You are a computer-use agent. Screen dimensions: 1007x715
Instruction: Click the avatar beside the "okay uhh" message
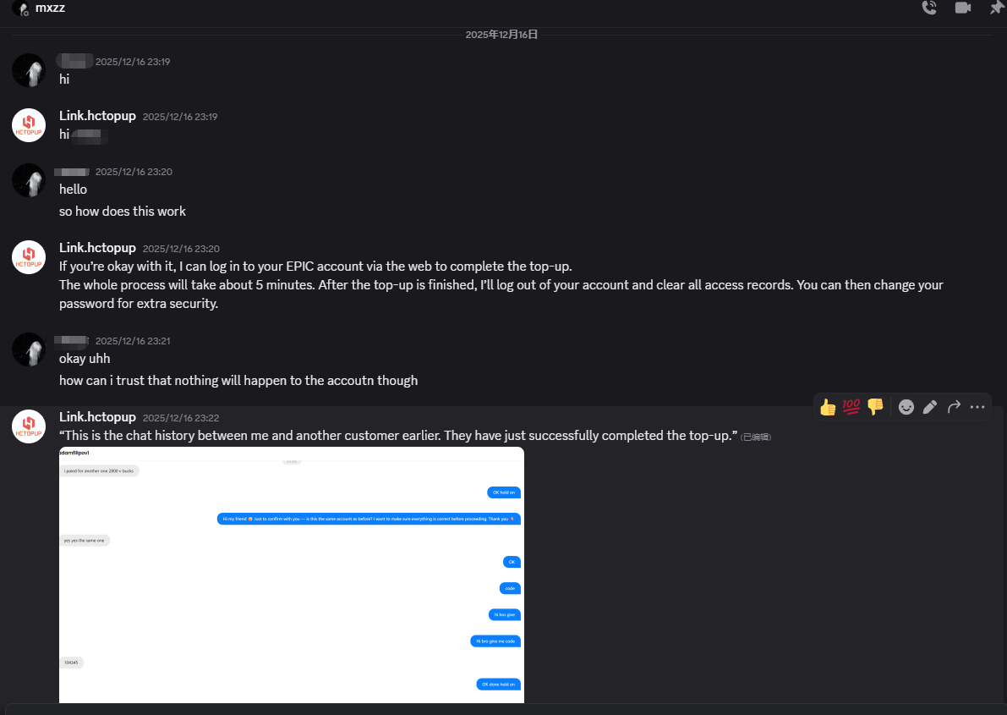(29, 349)
